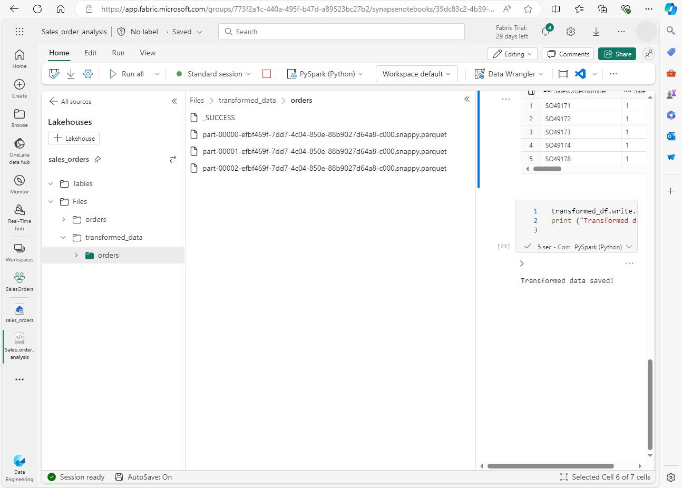Open Real-Time hub
The height and width of the screenshot is (488, 682).
coord(20,217)
